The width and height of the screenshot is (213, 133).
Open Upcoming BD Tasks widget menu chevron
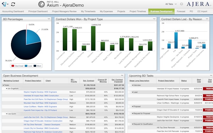211,75
